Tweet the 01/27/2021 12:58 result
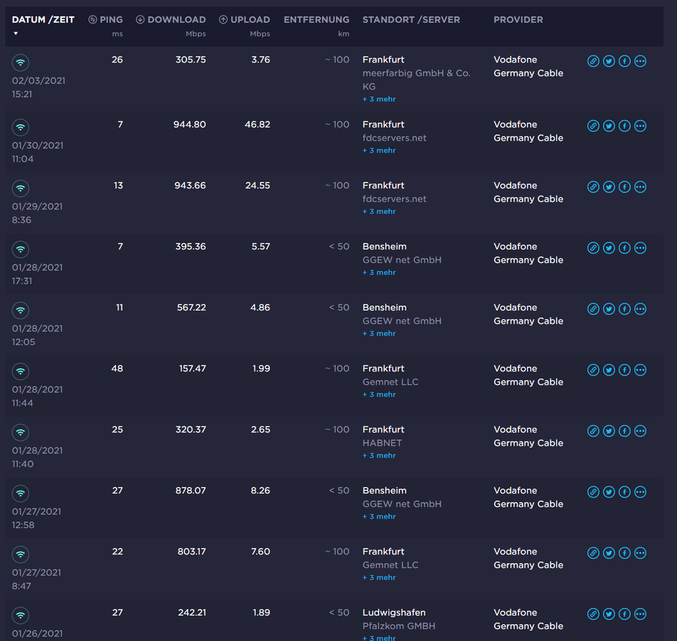Viewport: 677px width, 641px height. (609, 492)
